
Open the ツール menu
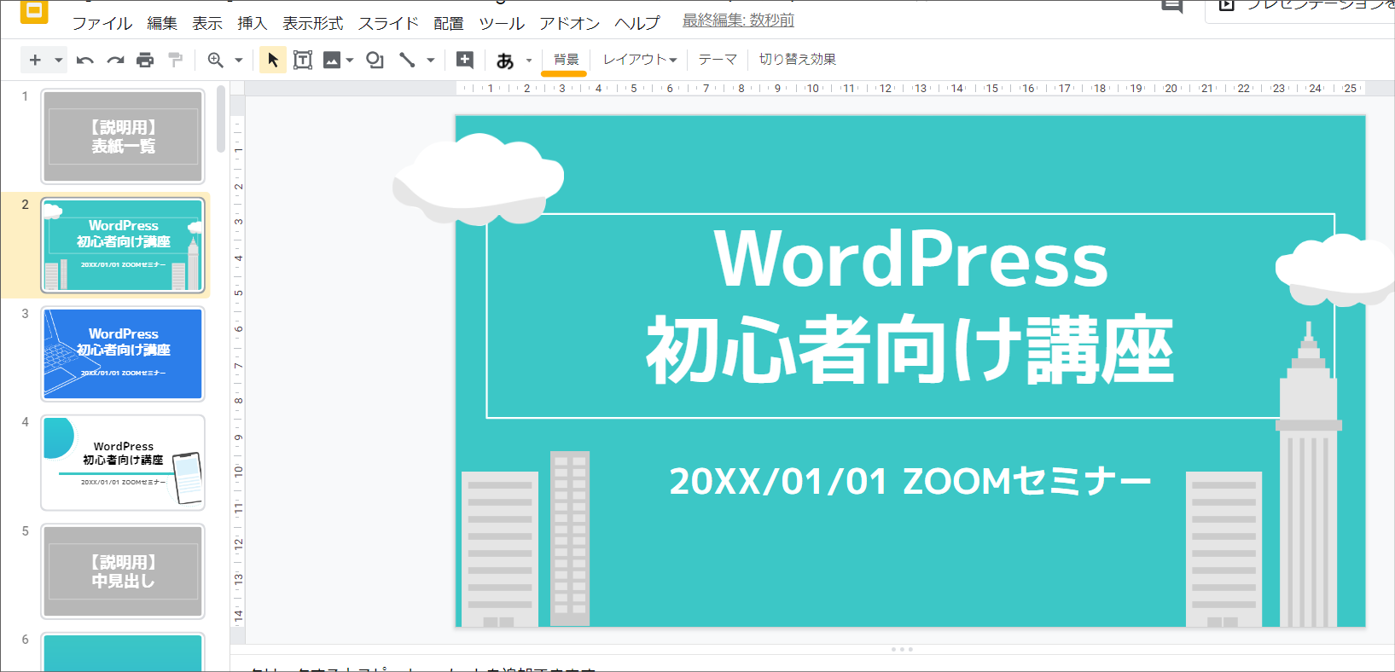click(502, 23)
